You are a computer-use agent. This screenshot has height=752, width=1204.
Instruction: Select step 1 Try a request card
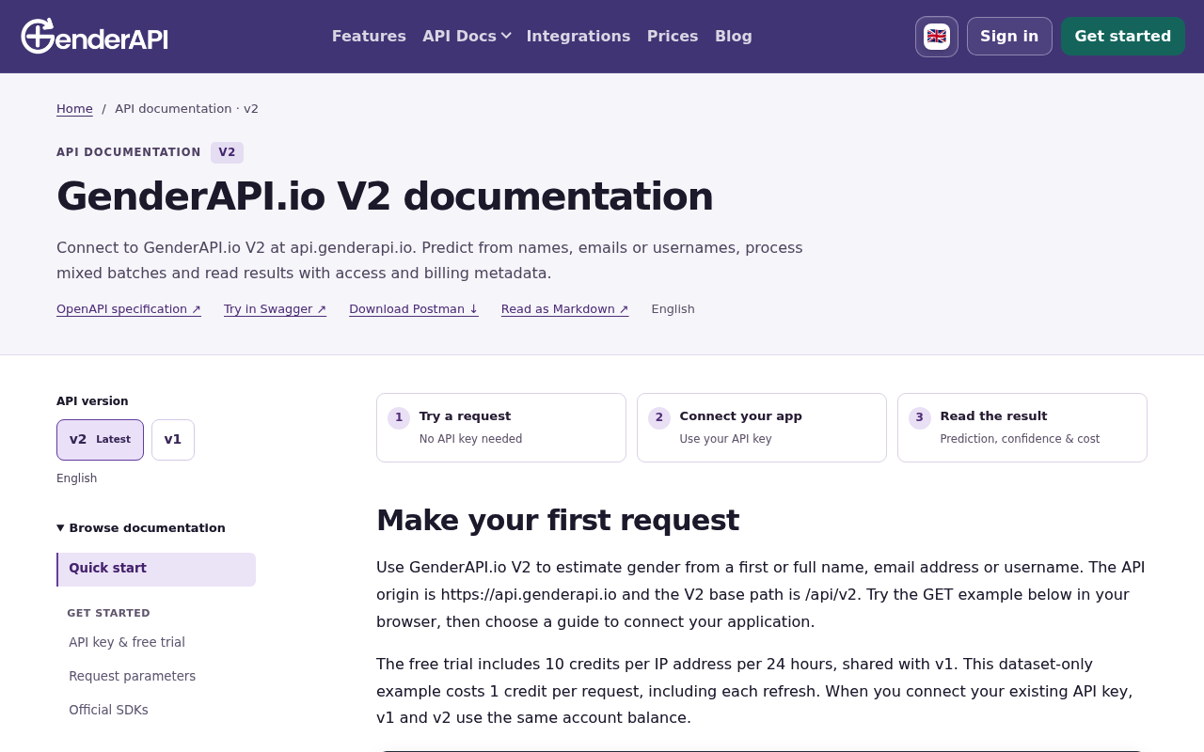(x=501, y=428)
